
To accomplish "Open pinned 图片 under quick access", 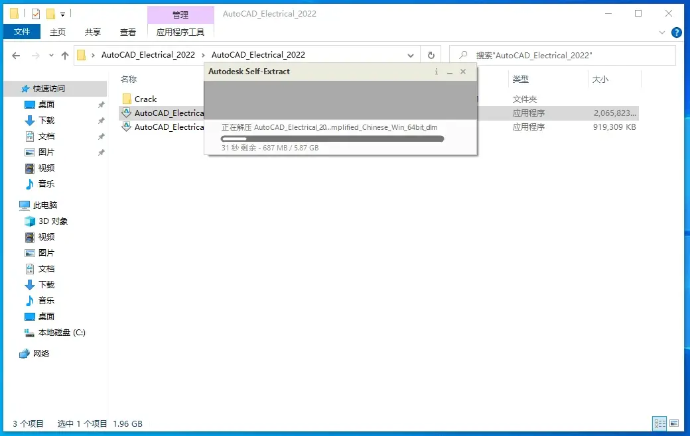I will pyautogui.click(x=46, y=152).
